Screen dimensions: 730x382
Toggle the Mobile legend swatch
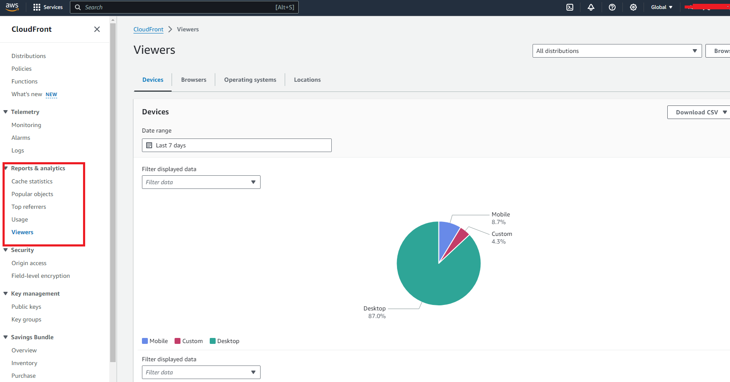tap(145, 341)
